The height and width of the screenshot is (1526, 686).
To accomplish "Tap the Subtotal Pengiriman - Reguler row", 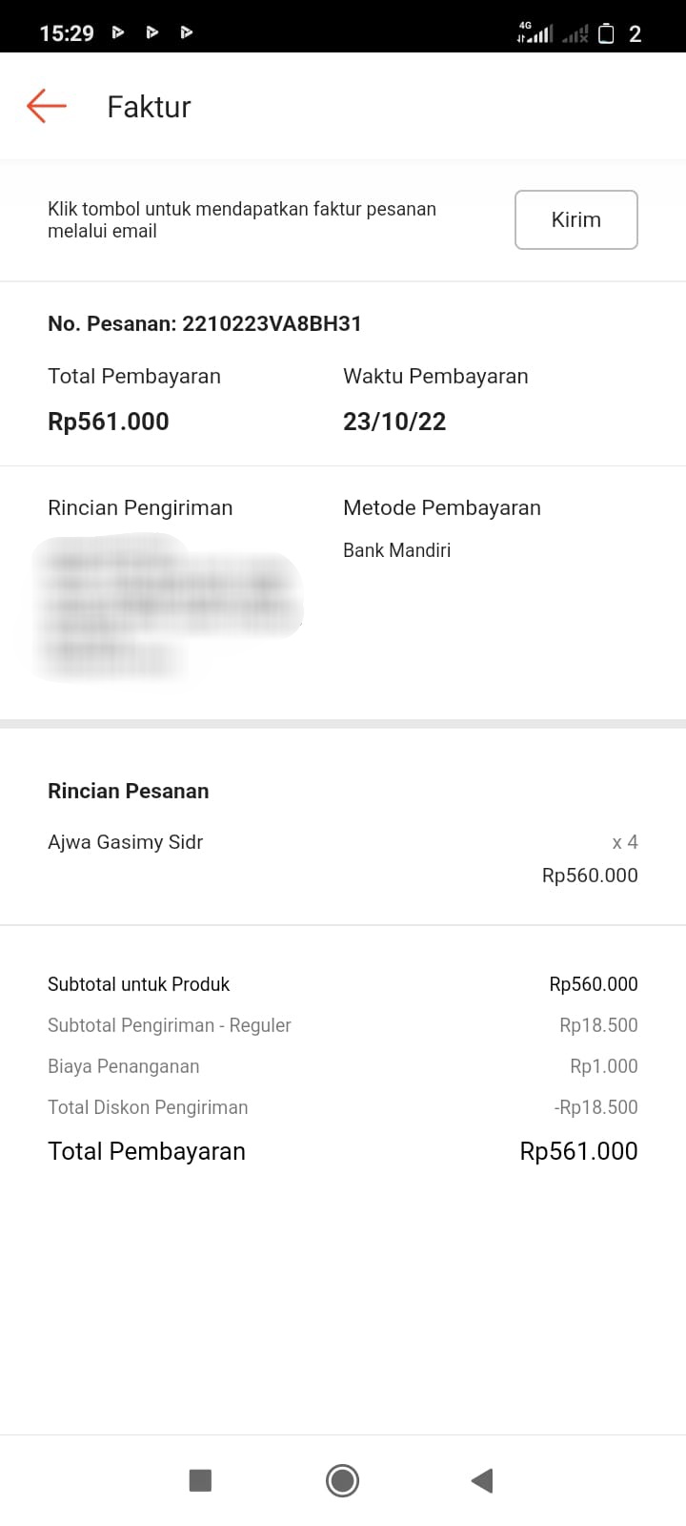I will pos(170,1025).
